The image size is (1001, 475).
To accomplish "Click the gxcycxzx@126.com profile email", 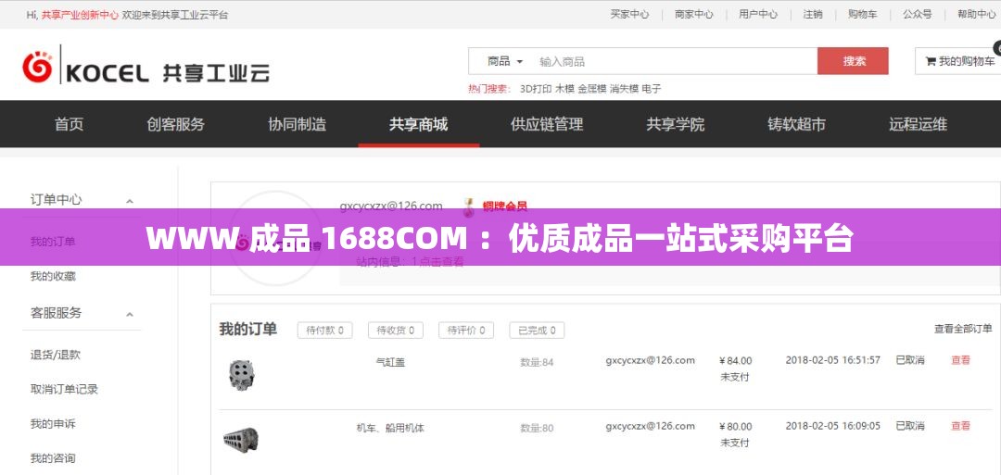I will 391,206.
